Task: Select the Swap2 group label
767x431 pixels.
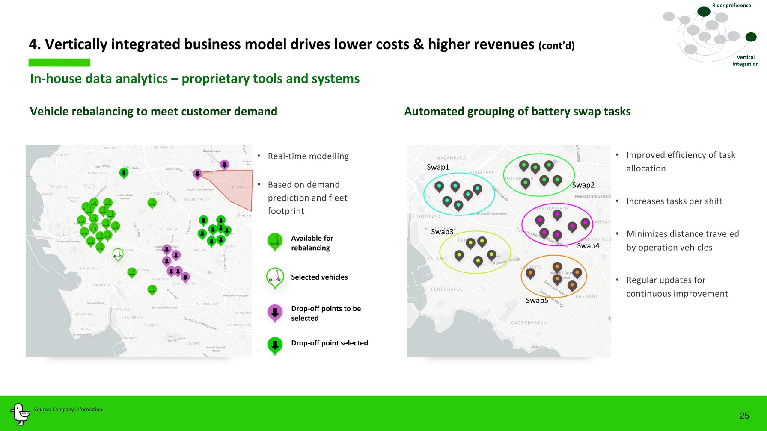Action: [583, 185]
